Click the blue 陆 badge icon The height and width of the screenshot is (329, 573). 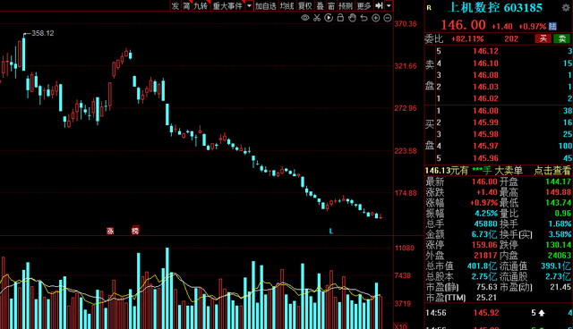point(552,26)
